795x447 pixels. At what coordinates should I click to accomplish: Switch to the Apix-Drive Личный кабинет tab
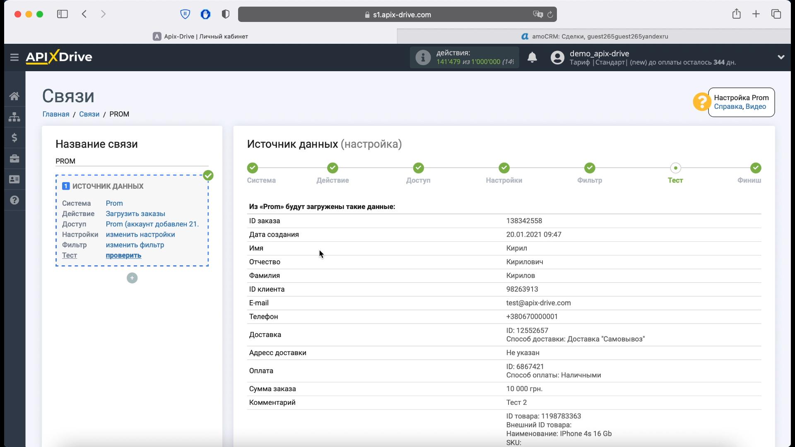(x=200, y=36)
